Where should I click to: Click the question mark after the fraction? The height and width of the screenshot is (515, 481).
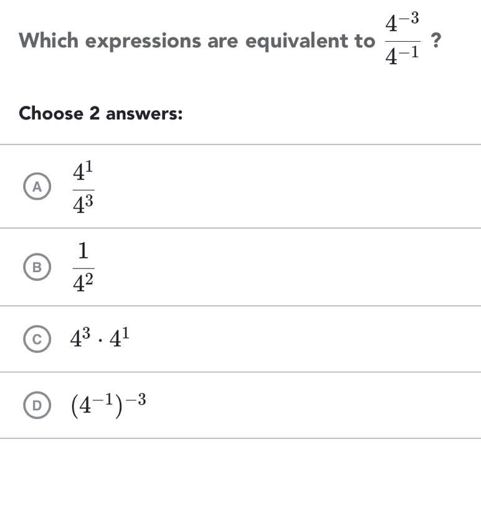pyautogui.click(x=436, y=41)
